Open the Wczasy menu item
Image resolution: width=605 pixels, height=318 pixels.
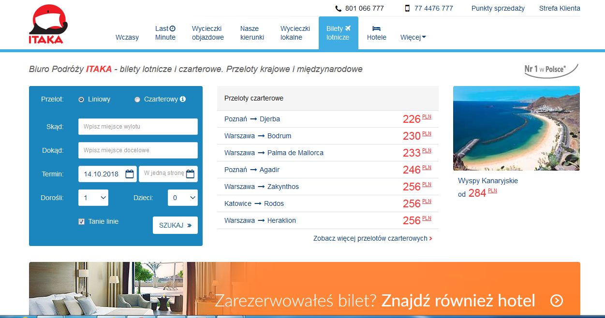127,37
